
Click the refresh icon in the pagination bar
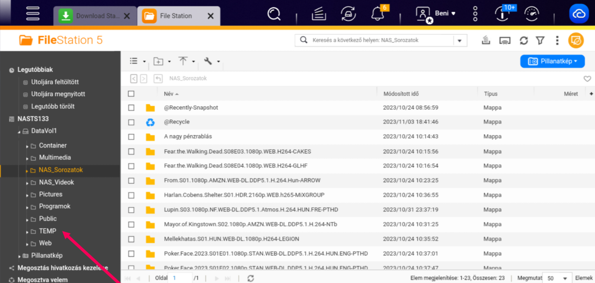pos(251,278)
